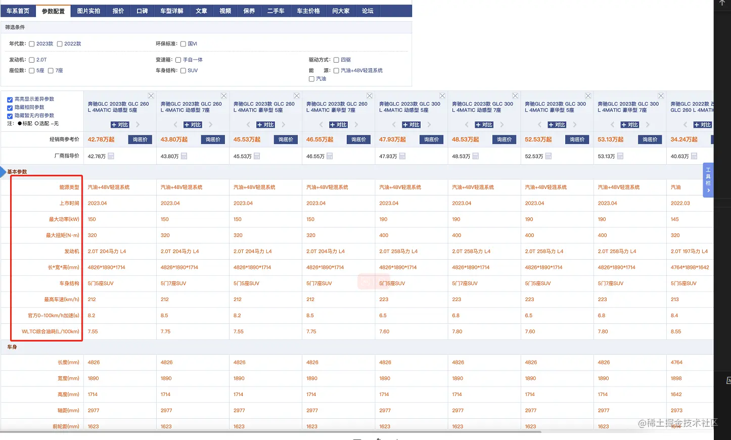The image size is (731, 440).
Task: Check the 7座 seat filter
Action: coord(51,71)
